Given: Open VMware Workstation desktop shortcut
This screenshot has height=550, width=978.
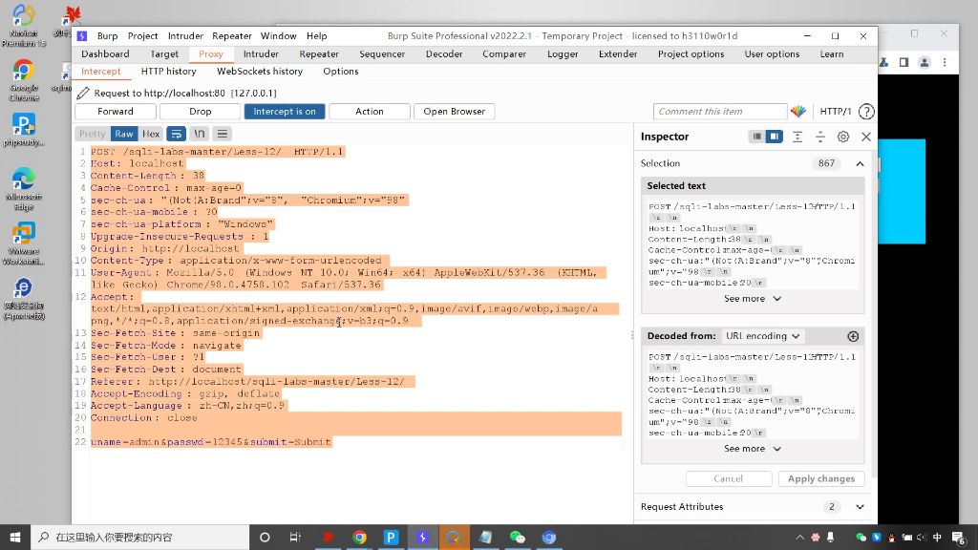Looking at the screenshot, I should (x=24, y=243).
